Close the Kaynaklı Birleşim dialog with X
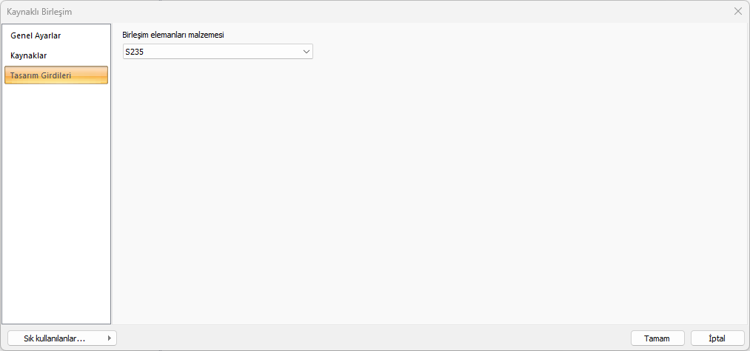 pyautogui.click(x=738, y=11)
